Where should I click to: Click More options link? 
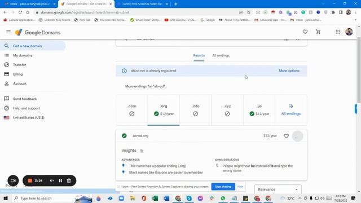click(289, 70)
